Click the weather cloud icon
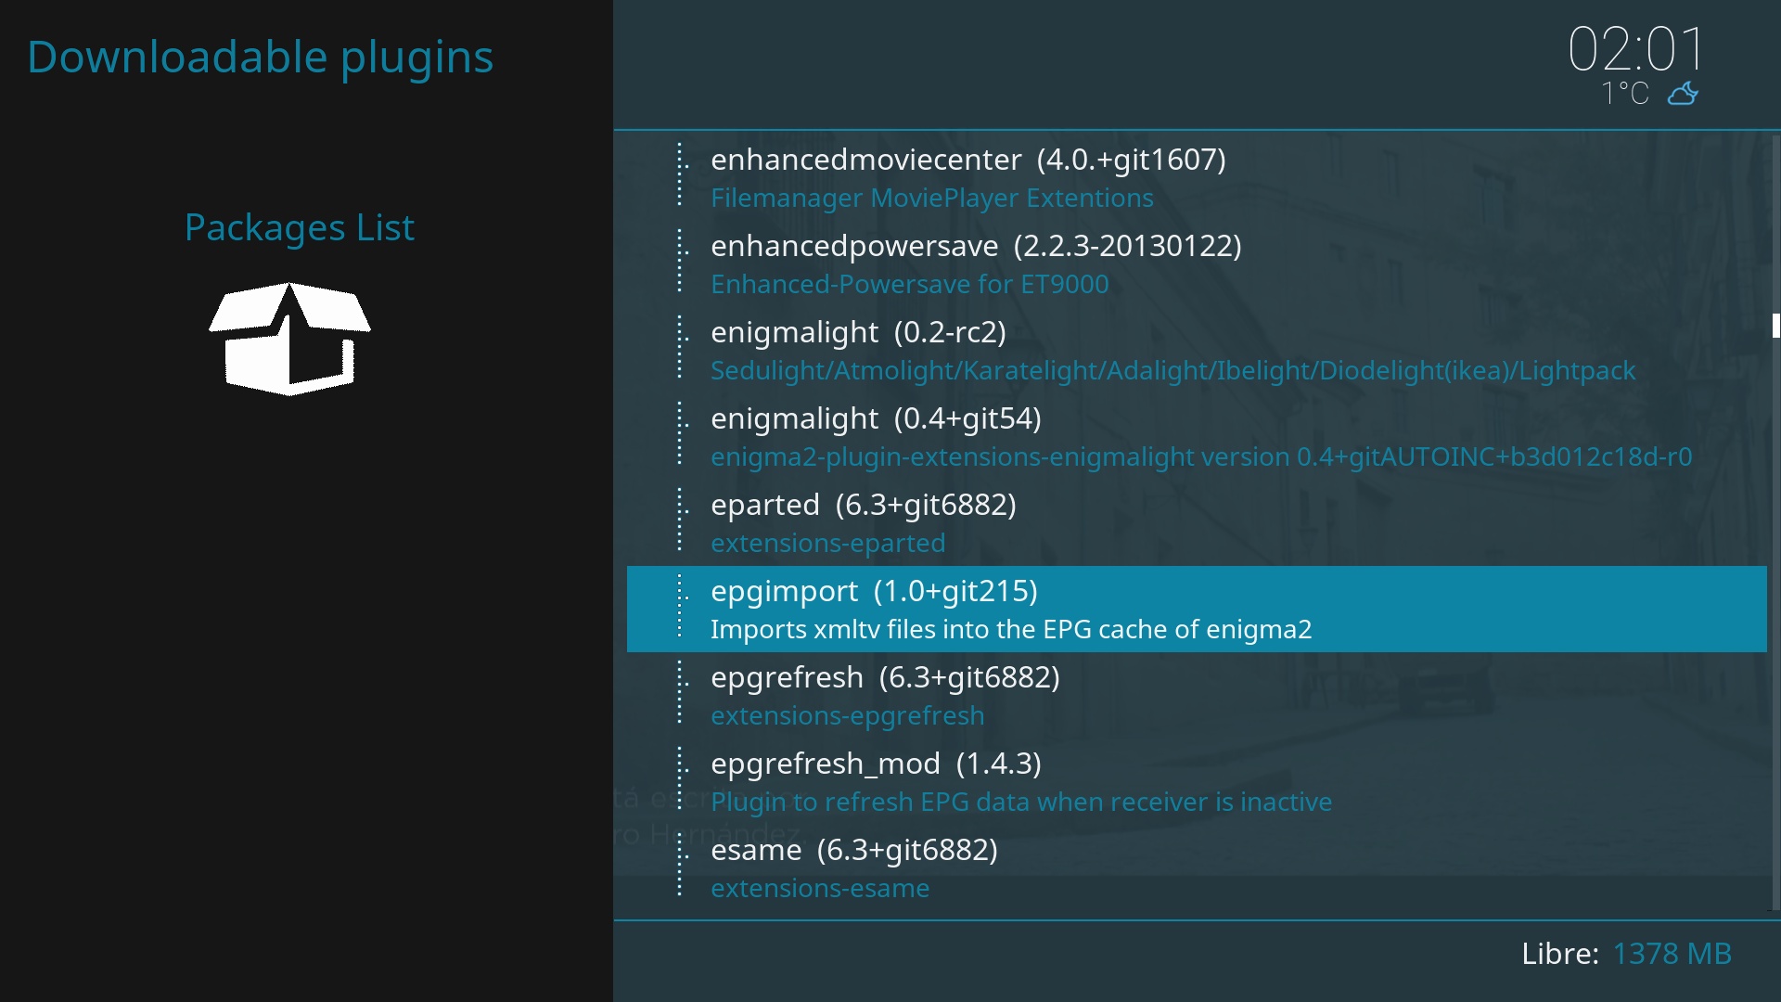This screenshot has height=1002, width=1781. pyautogui.click(x=1683, y=94)
